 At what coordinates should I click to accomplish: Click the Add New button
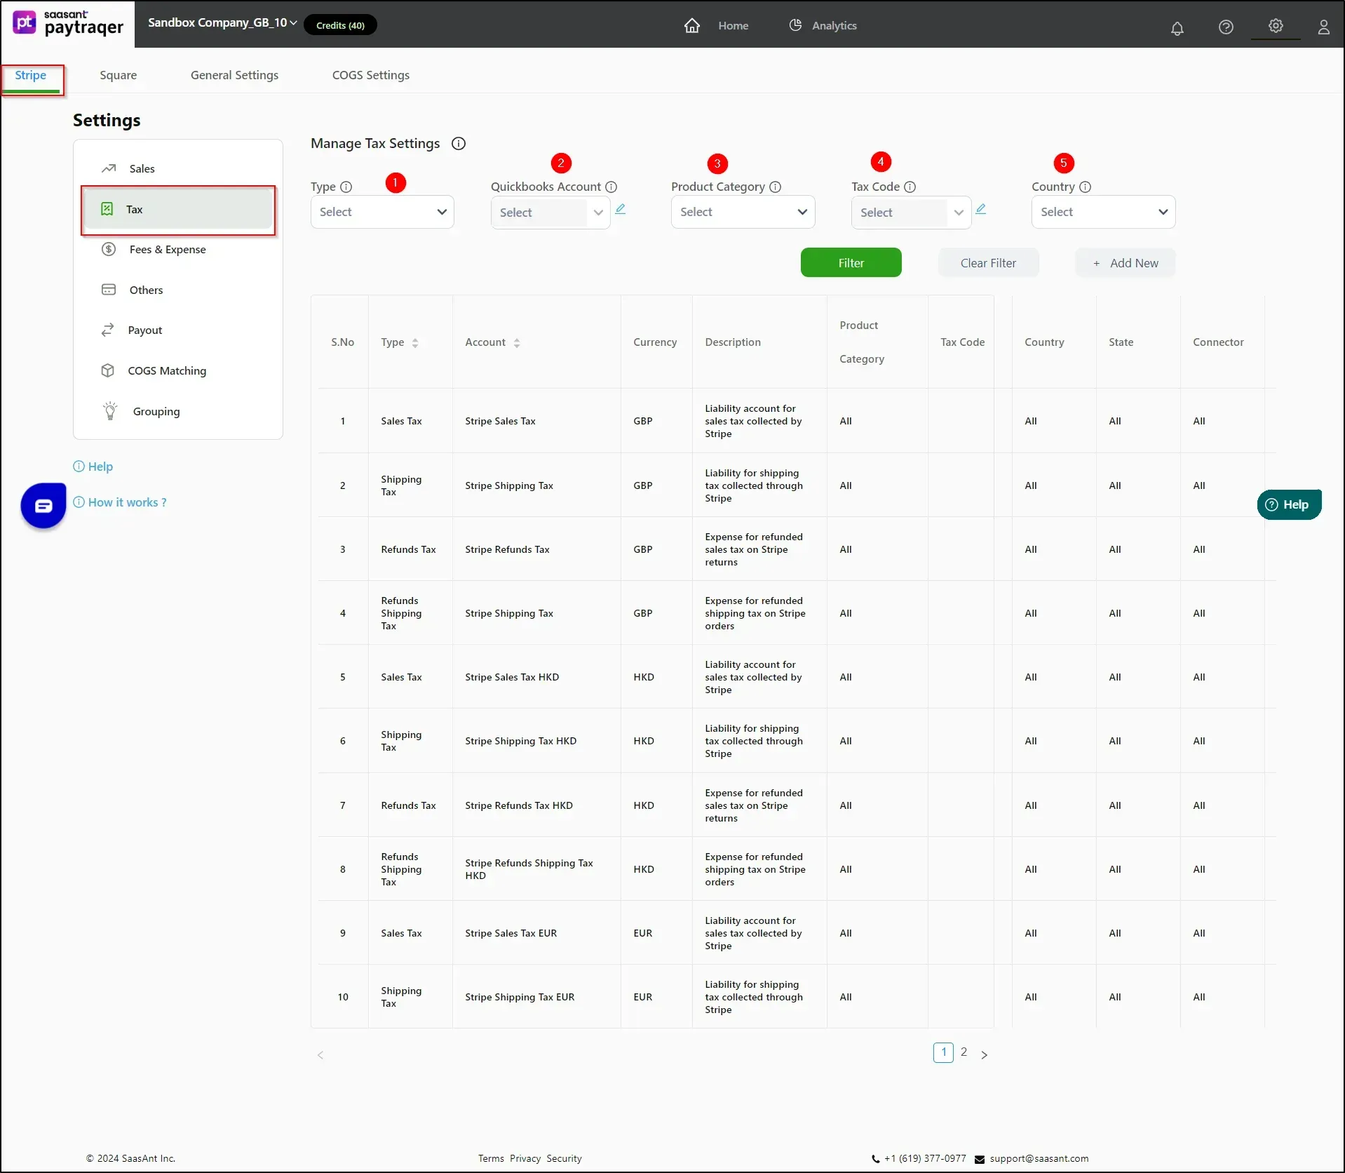[x=1126, y=263]
